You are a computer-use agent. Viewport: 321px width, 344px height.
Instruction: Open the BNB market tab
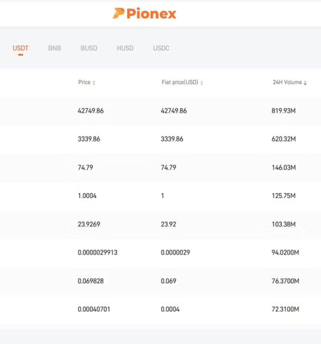pyautogui.click(x=54, y=48)
